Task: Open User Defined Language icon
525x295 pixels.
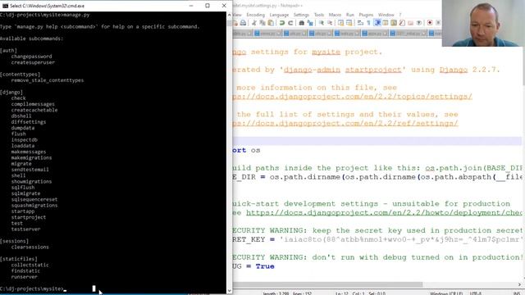Action: [x=386, y=23]
